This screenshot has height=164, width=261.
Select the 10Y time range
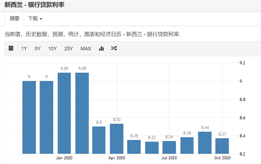53,49
